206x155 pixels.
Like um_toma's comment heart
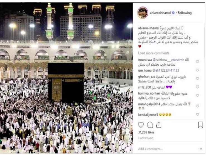[197, 70]
